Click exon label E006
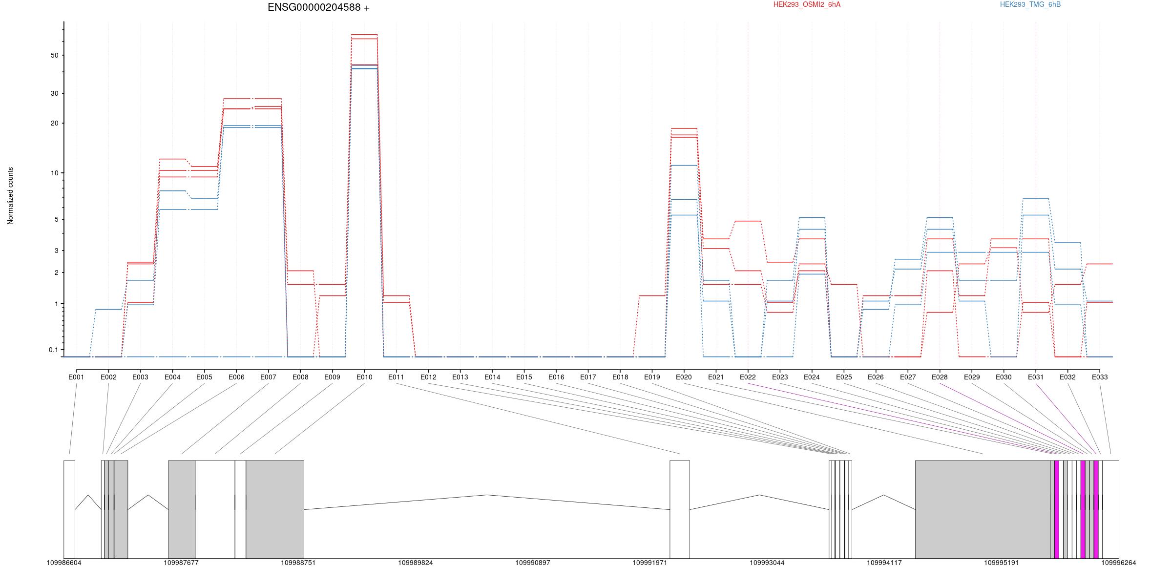Viewport: 1172px width, 586px height. (236, 377)
